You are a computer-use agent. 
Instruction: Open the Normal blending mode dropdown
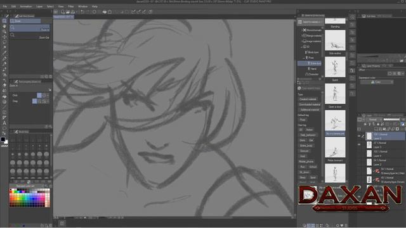(374, 120)
